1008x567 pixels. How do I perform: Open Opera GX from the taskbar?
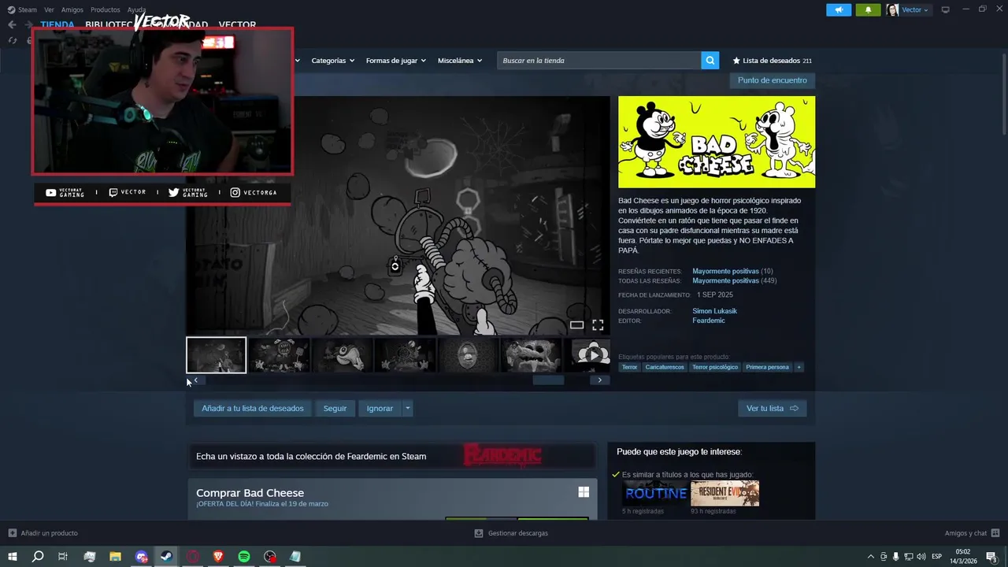192,556
